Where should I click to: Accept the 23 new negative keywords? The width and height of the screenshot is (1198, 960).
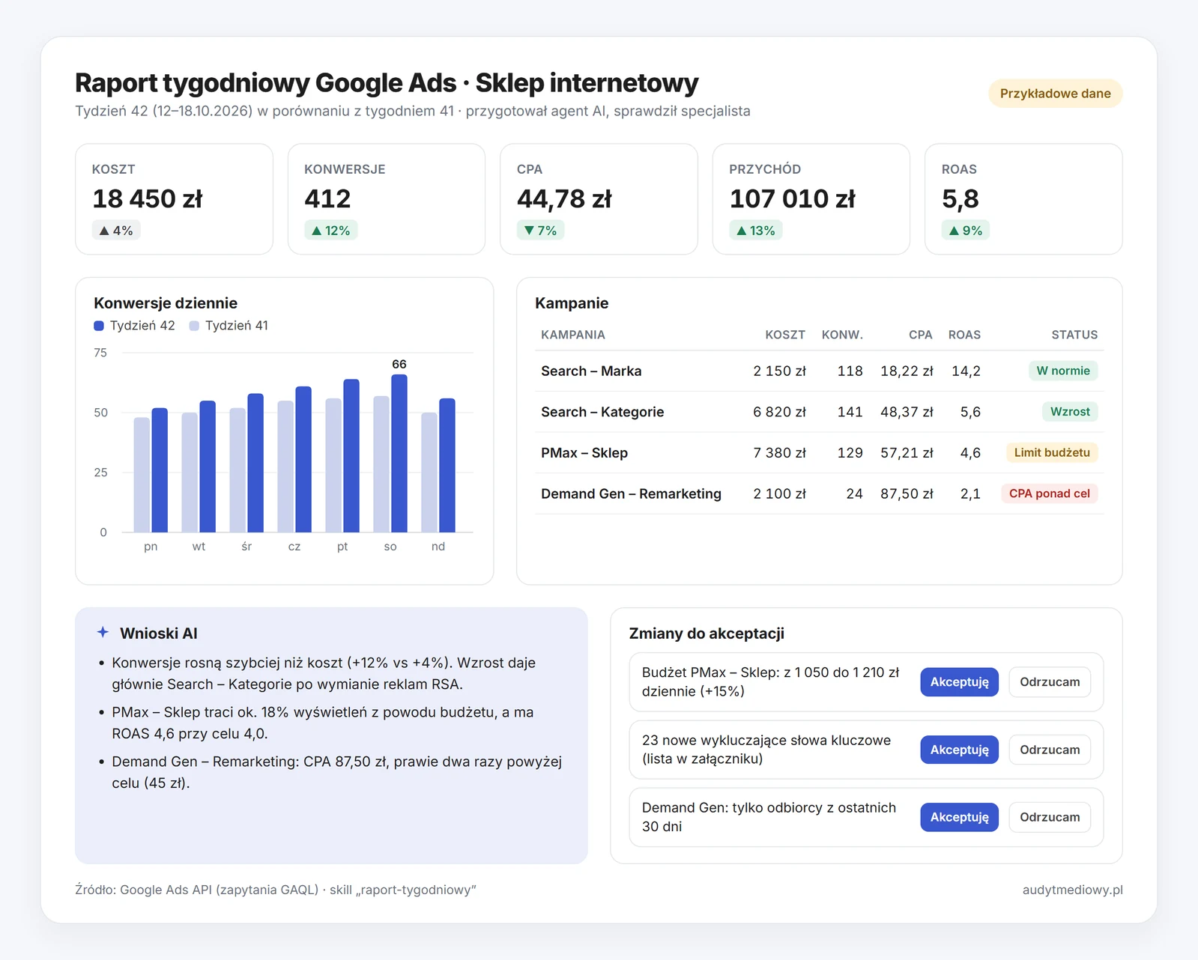point(959,750)
